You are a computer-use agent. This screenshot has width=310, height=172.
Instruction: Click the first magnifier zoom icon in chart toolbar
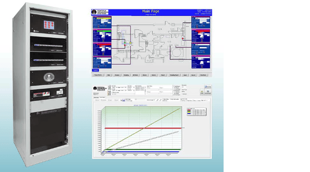157,100
